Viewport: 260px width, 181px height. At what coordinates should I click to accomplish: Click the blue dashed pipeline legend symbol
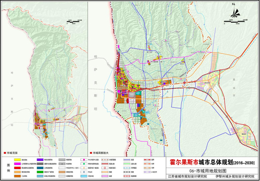pyautogui.click(x=127, y=168)
